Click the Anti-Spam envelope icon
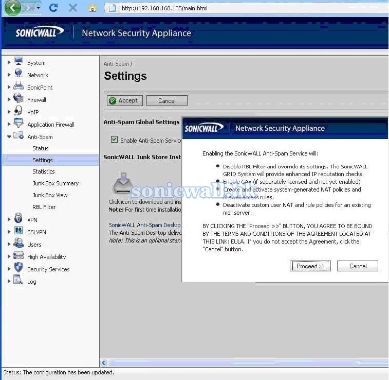389x380 pixels. pos(18,135)
